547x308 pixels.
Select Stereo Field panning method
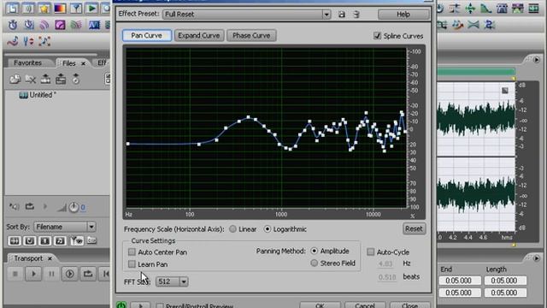pos(314,263)
